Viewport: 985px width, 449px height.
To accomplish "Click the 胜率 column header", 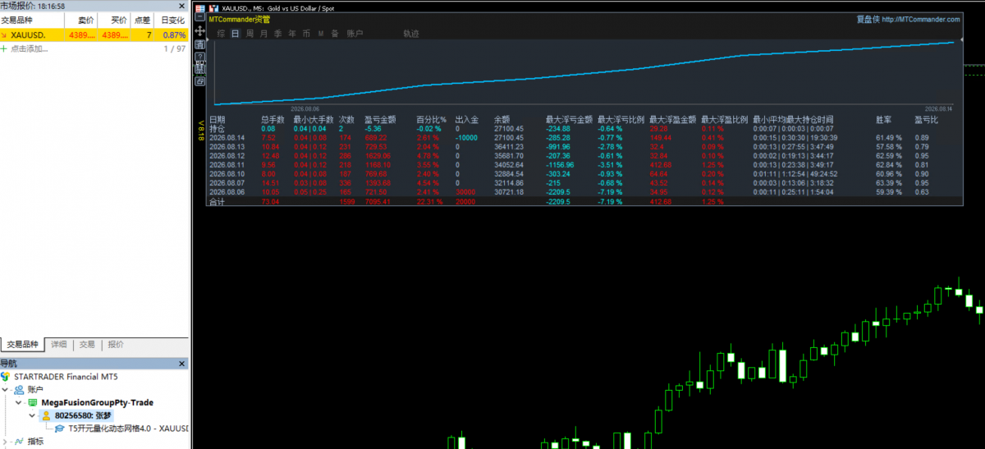I will coord(885,120).
